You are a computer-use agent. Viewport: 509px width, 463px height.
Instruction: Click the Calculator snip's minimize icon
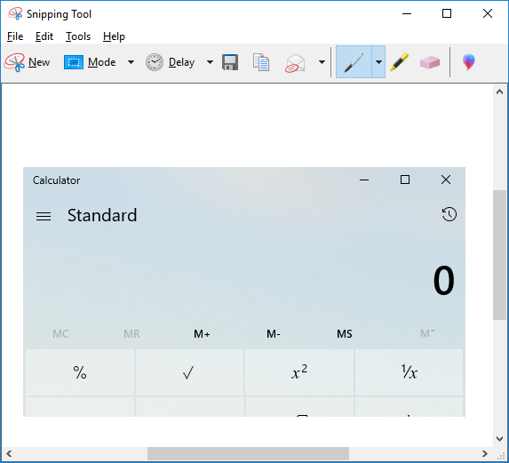click(364, 180)
